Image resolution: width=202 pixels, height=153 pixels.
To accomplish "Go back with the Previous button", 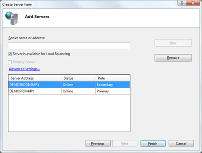I will click(98, 143).
